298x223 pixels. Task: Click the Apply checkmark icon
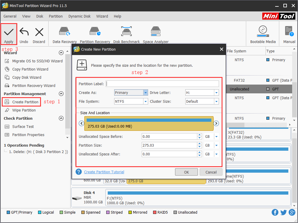pos(9,32)
